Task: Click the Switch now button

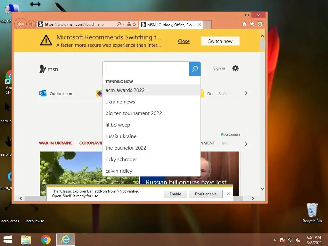Action: pyautogui.click(x=220, y=41)
